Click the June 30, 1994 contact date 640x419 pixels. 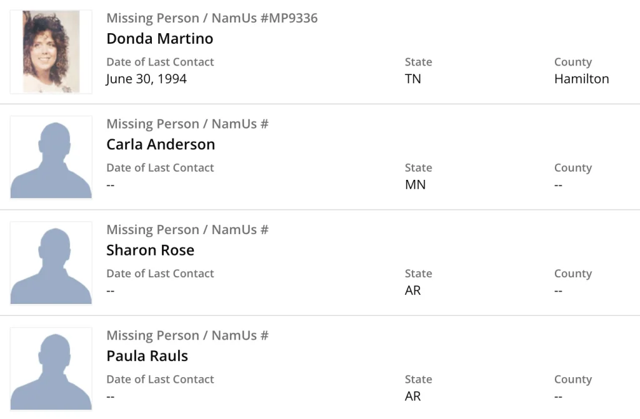coord(146,79)
